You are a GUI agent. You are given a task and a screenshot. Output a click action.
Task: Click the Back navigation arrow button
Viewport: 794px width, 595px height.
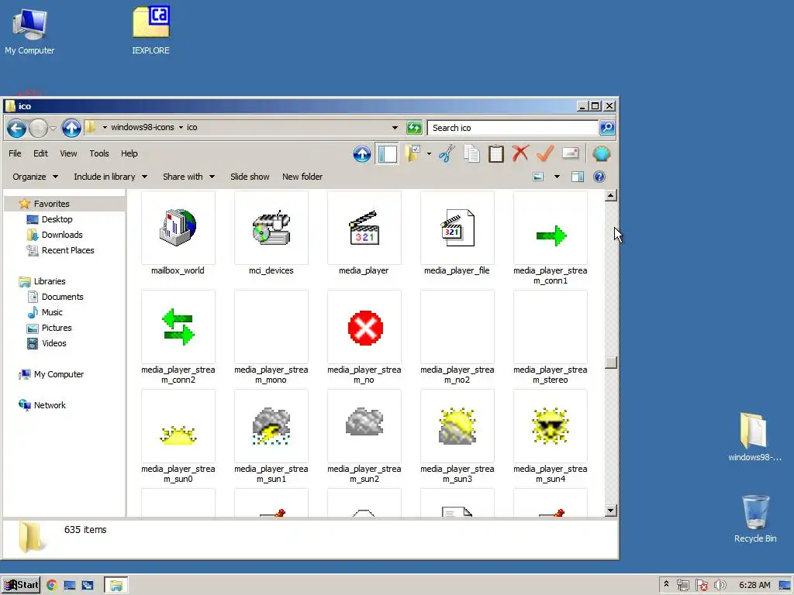[x=16, y=128]
